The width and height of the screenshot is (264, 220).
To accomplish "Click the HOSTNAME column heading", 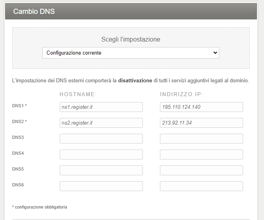I will [78, 95].
